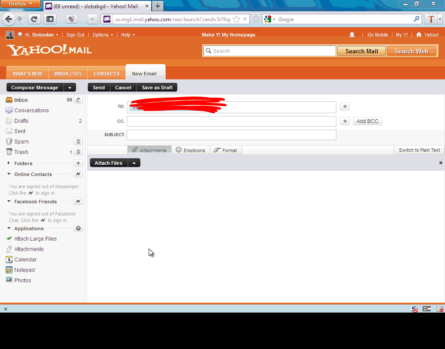The image size is (445, 349).
Task: Open the Emoticons compose tab
Action: (190, 150)
